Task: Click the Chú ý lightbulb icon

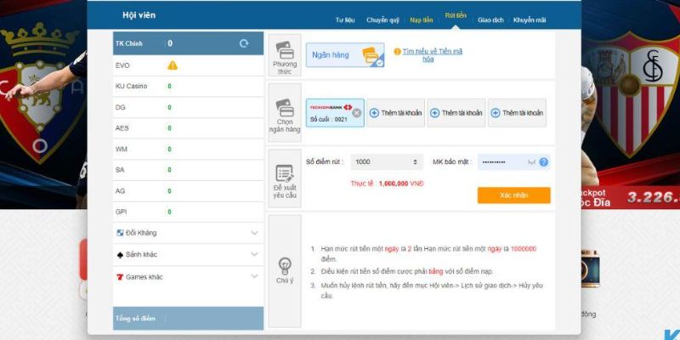Action: [x=285, y=264]
